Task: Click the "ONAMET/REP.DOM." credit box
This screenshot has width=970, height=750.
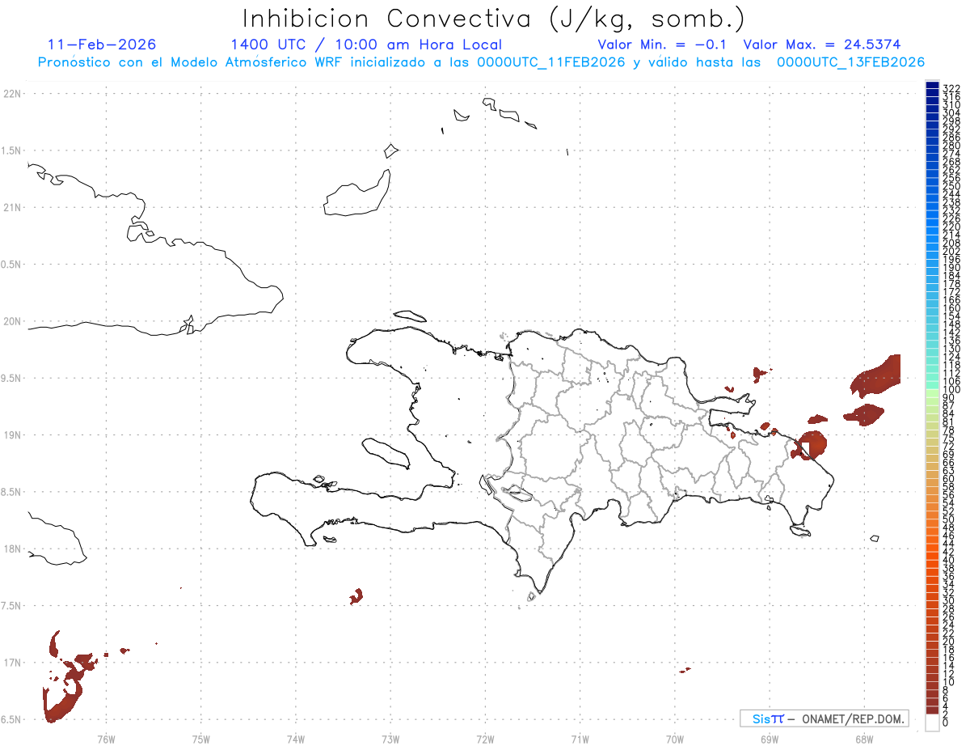Action: pos(824,718)
